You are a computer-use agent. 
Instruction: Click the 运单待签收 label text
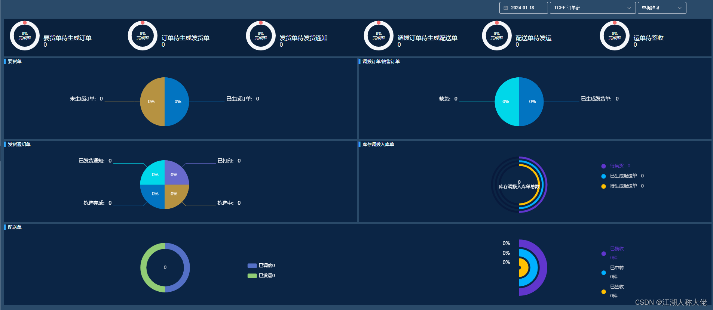(x=648, y=38)
